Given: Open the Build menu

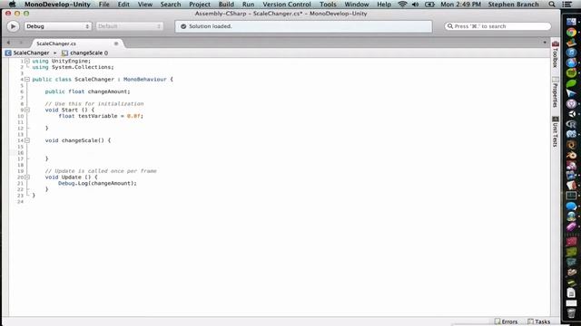Looking at the screenshot, I should point(226,5).
